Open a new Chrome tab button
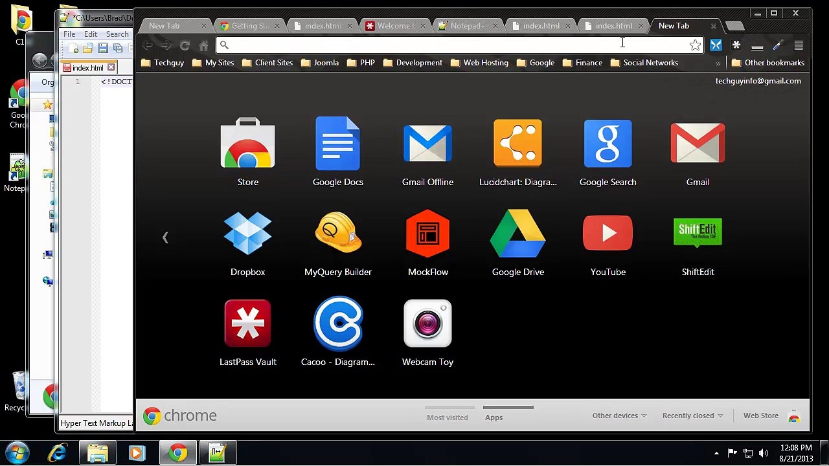The image size is (829, 466). click(734, 26)
